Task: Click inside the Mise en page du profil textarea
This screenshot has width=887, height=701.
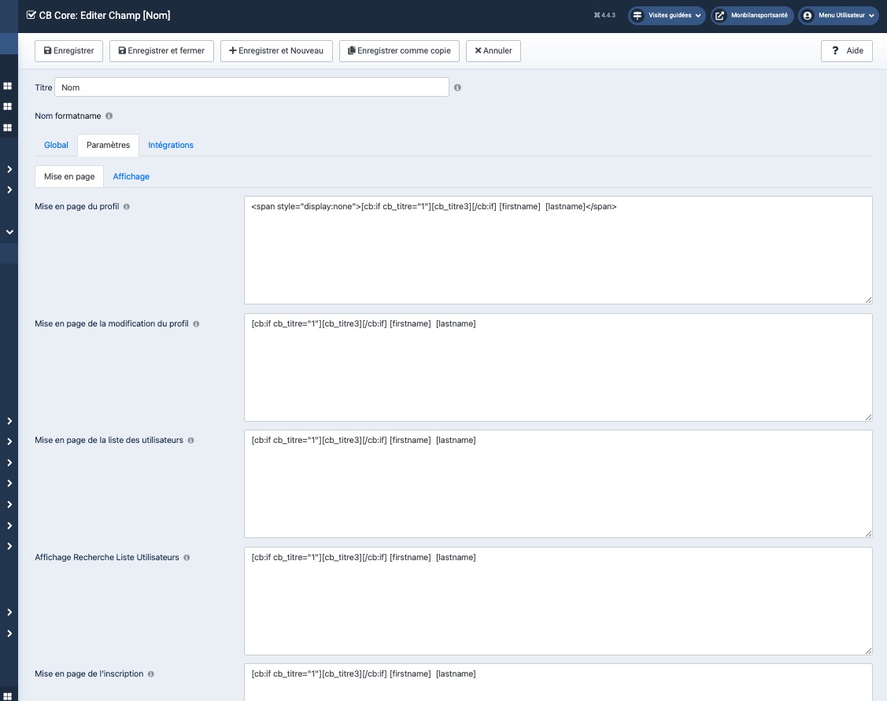Action: (x=558, y=250)
